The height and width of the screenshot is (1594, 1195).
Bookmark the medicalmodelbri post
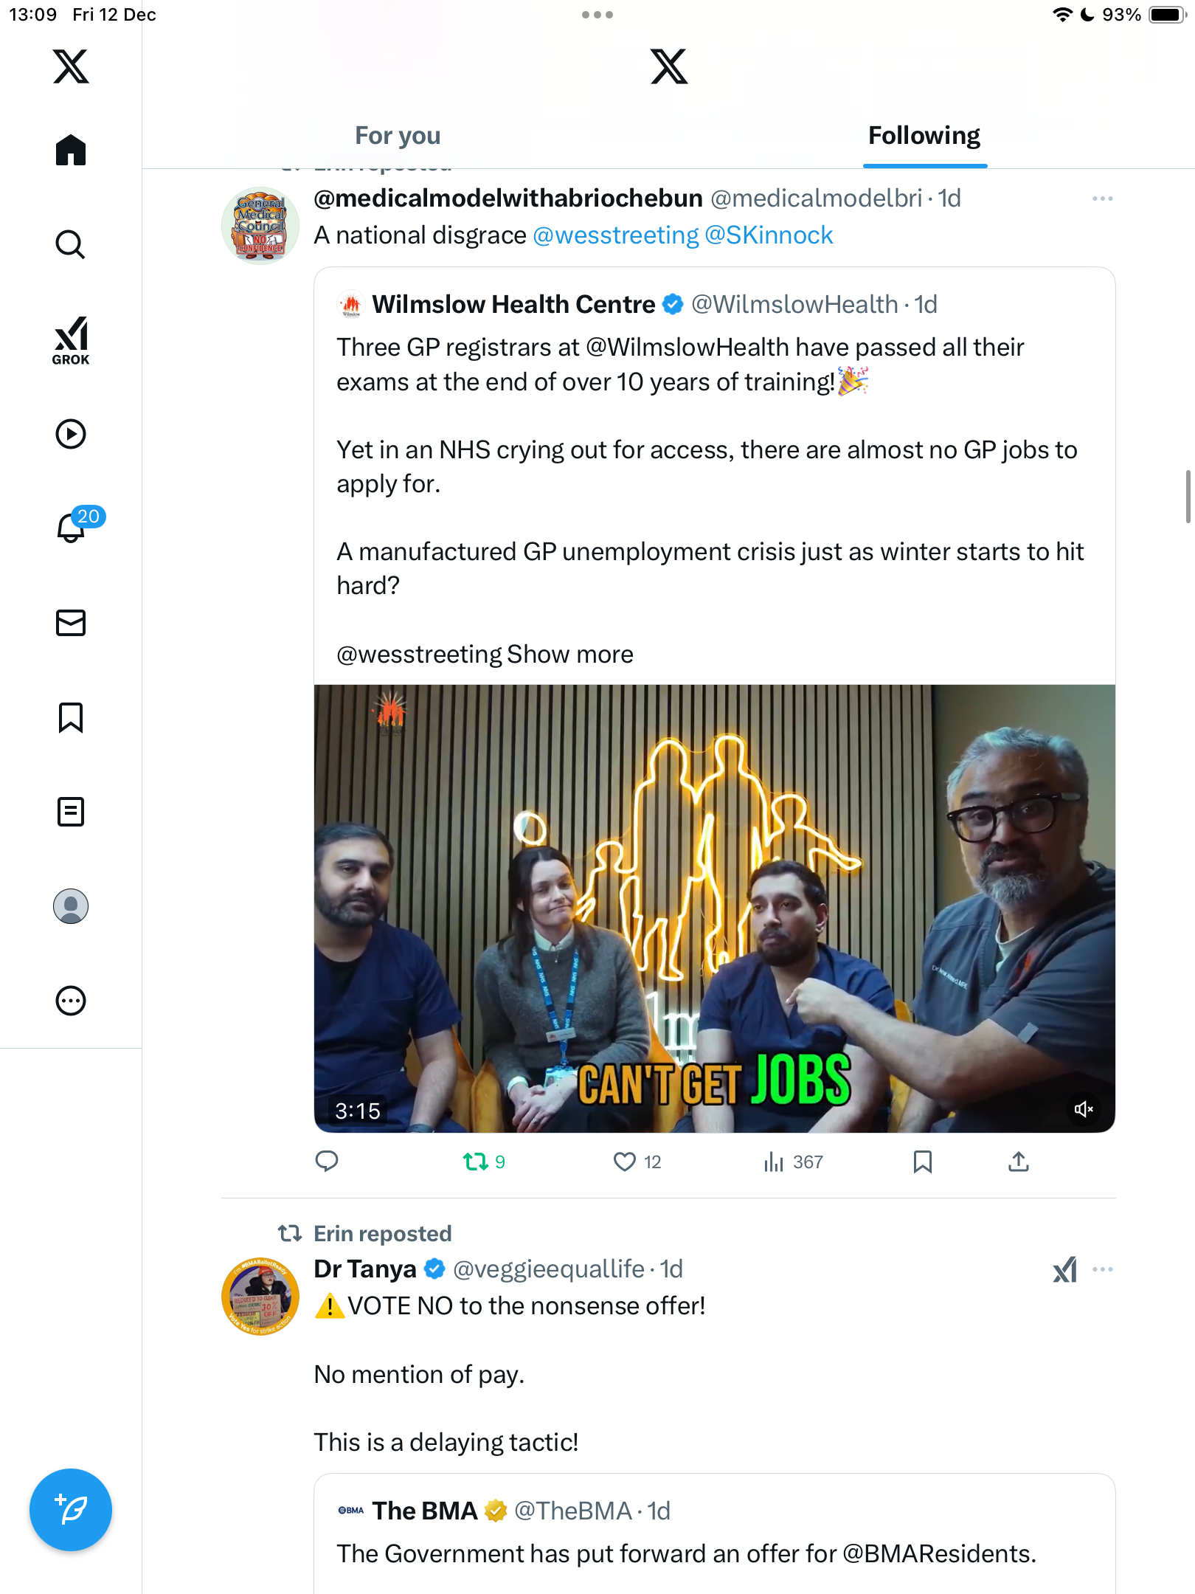pos(922,1162)
